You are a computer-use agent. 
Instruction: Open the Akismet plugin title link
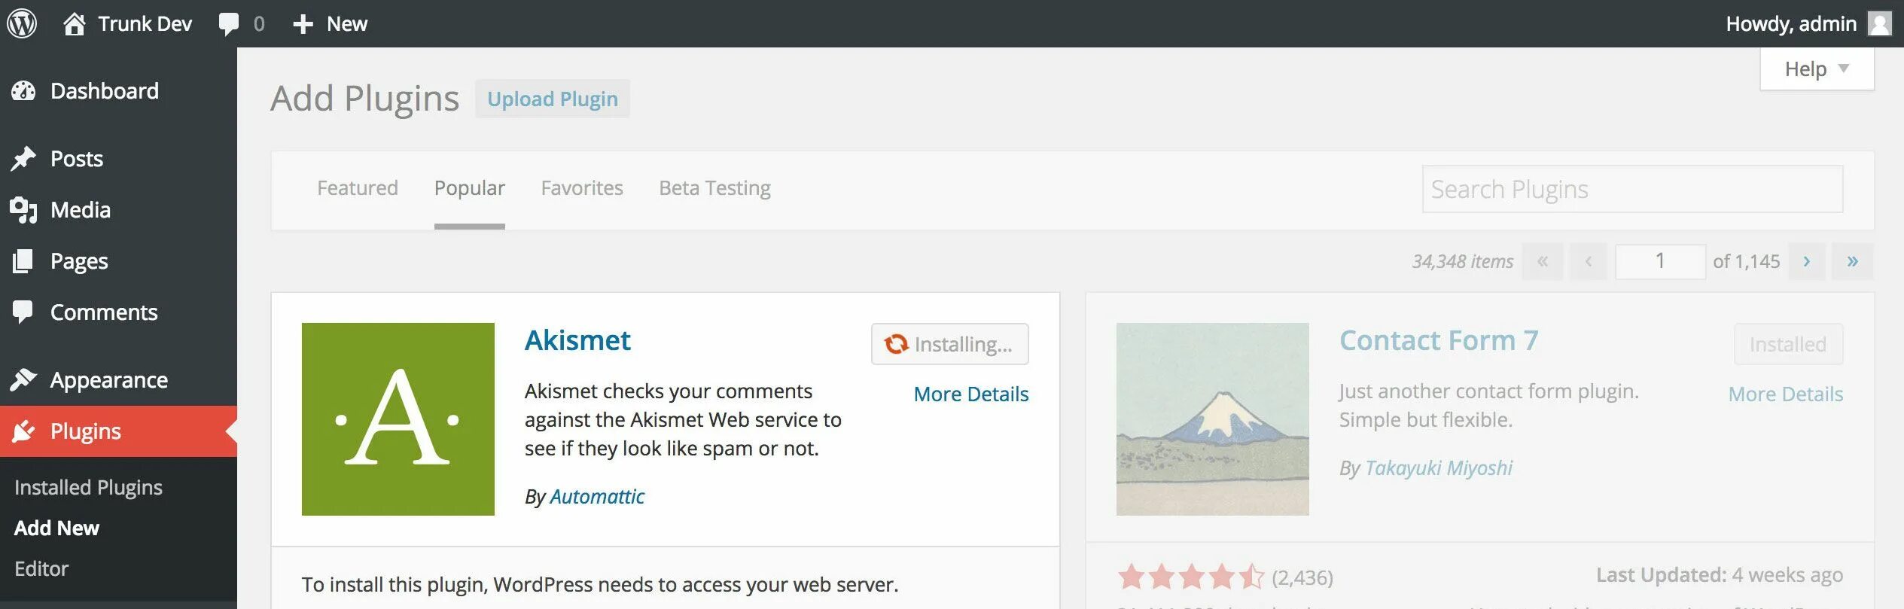(577, 340)
